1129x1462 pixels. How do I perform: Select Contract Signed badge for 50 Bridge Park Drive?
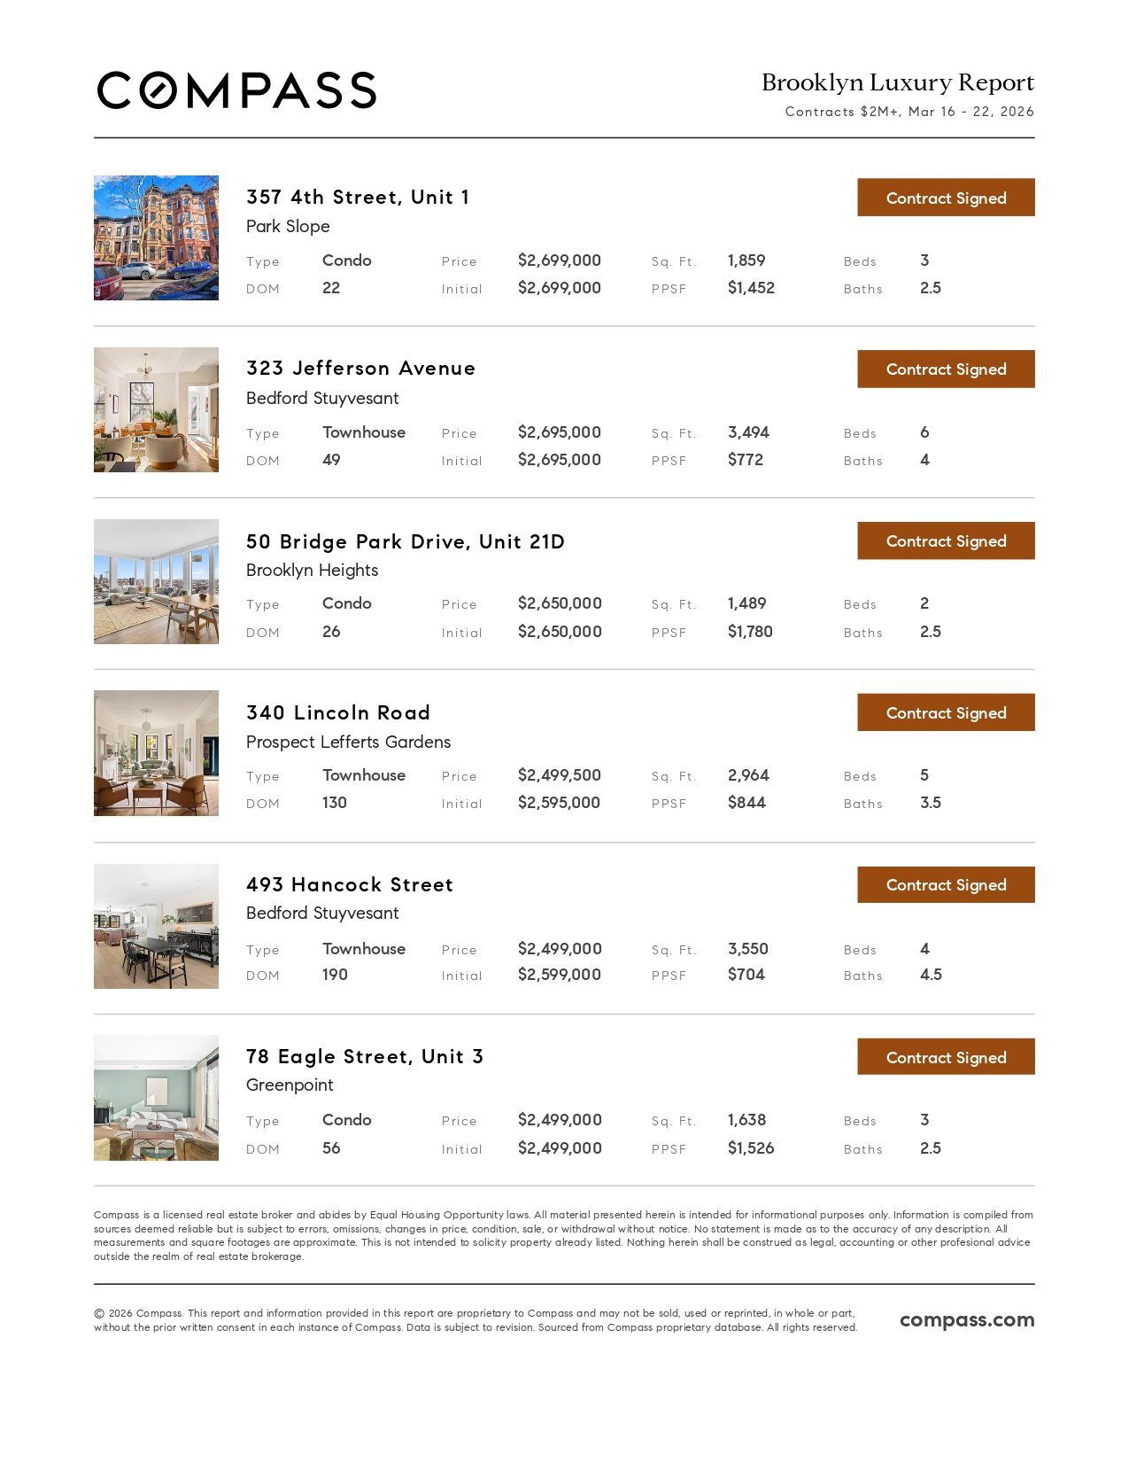pos(945,540)
